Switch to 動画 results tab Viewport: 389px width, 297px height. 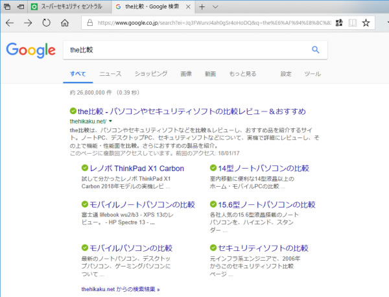point(210,74)
